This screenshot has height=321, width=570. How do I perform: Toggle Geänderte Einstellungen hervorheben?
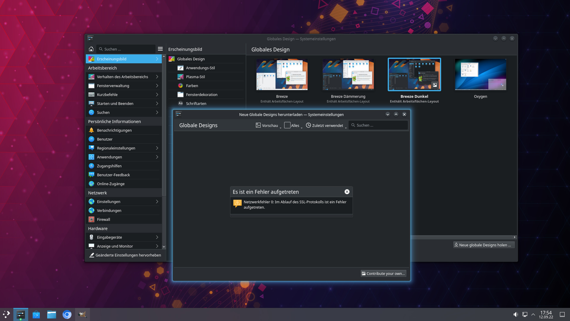pyautogui.click(x=125, y=255)
